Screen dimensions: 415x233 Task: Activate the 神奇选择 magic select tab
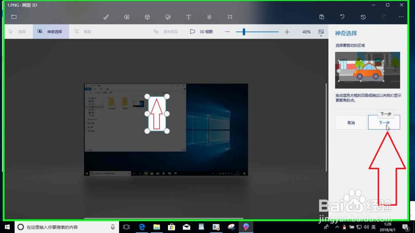coord(51,32)
